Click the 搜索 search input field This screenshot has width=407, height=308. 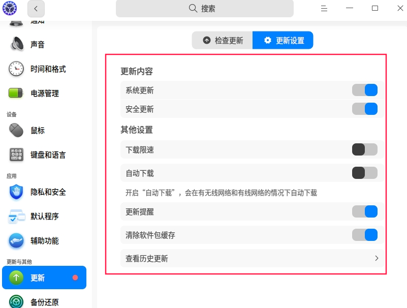click(x=205, y=9)
